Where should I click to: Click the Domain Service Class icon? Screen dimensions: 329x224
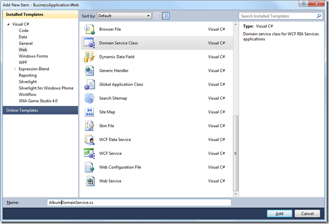tap(89, 43)
